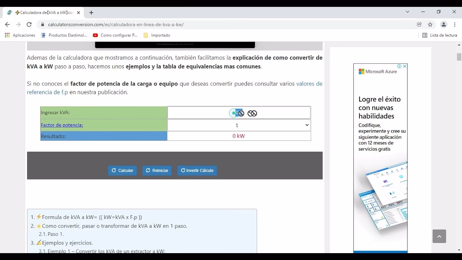Close the Microsoft Azure advertisement
The image size is (462, 260).
point(405,66)
